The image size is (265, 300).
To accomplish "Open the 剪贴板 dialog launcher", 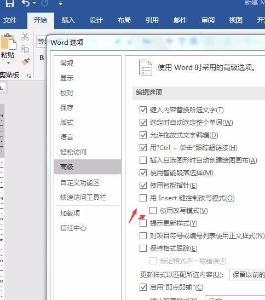I will click(29, 76).
